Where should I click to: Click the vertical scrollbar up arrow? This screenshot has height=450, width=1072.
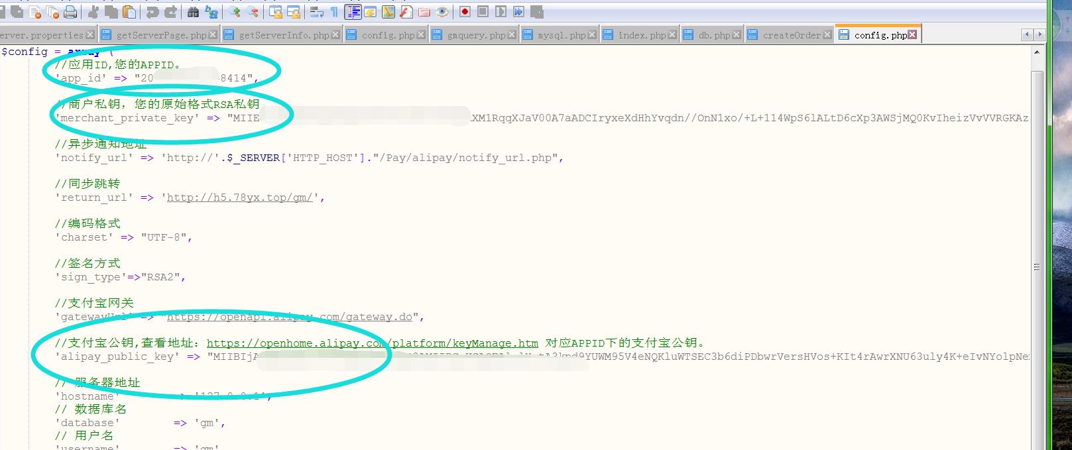coord(1038,52)
